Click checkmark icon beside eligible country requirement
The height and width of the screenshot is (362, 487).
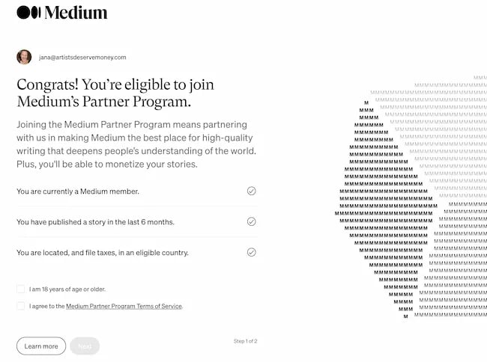[251, 252]
